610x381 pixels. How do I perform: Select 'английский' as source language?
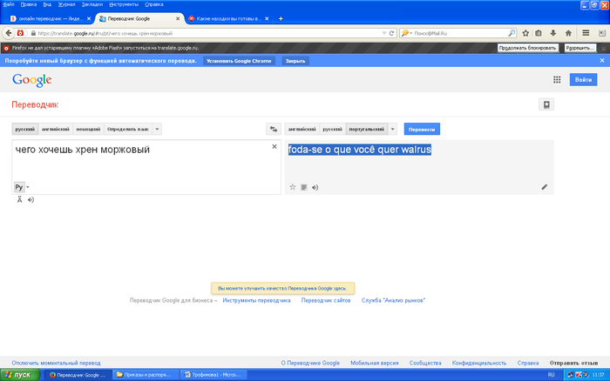(x=56, y=129)
